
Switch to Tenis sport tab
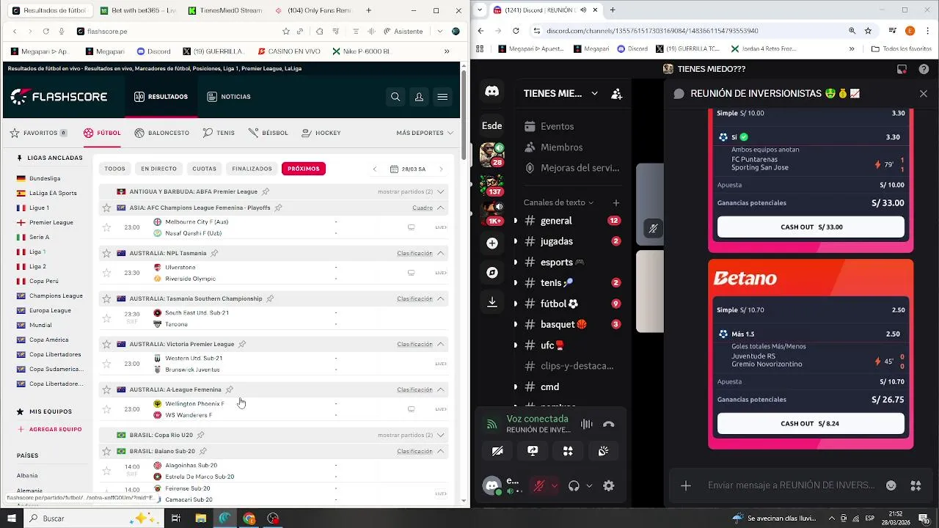[x=219, y=133]
